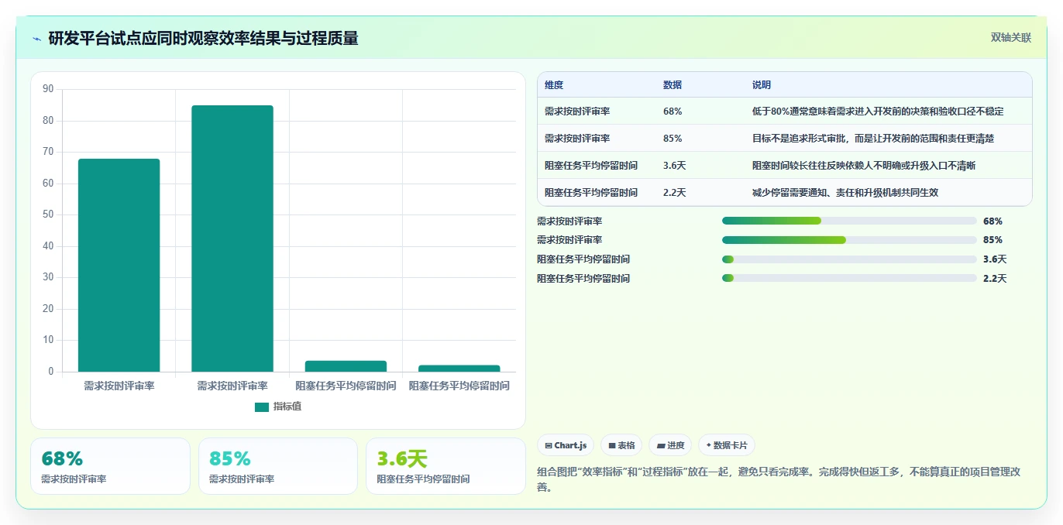Viewport: 1063px width, 525px height.
Task: Click the short 3.6 bar in the chart
Action: click(x=346, y=366)
